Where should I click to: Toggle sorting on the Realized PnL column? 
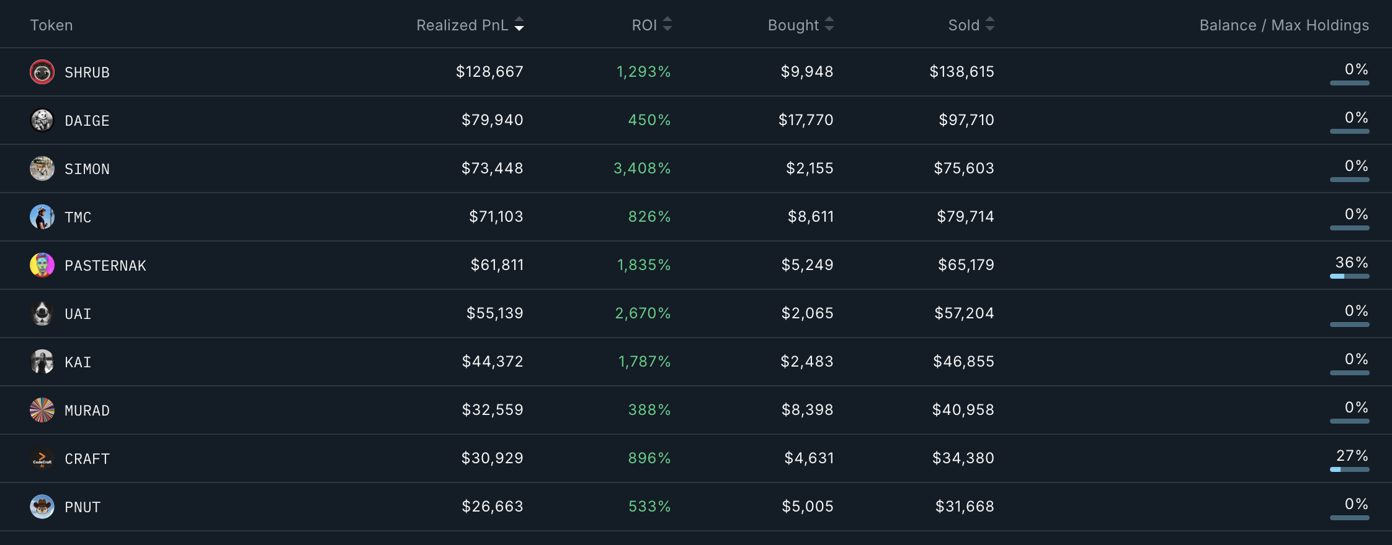point(470,25)
